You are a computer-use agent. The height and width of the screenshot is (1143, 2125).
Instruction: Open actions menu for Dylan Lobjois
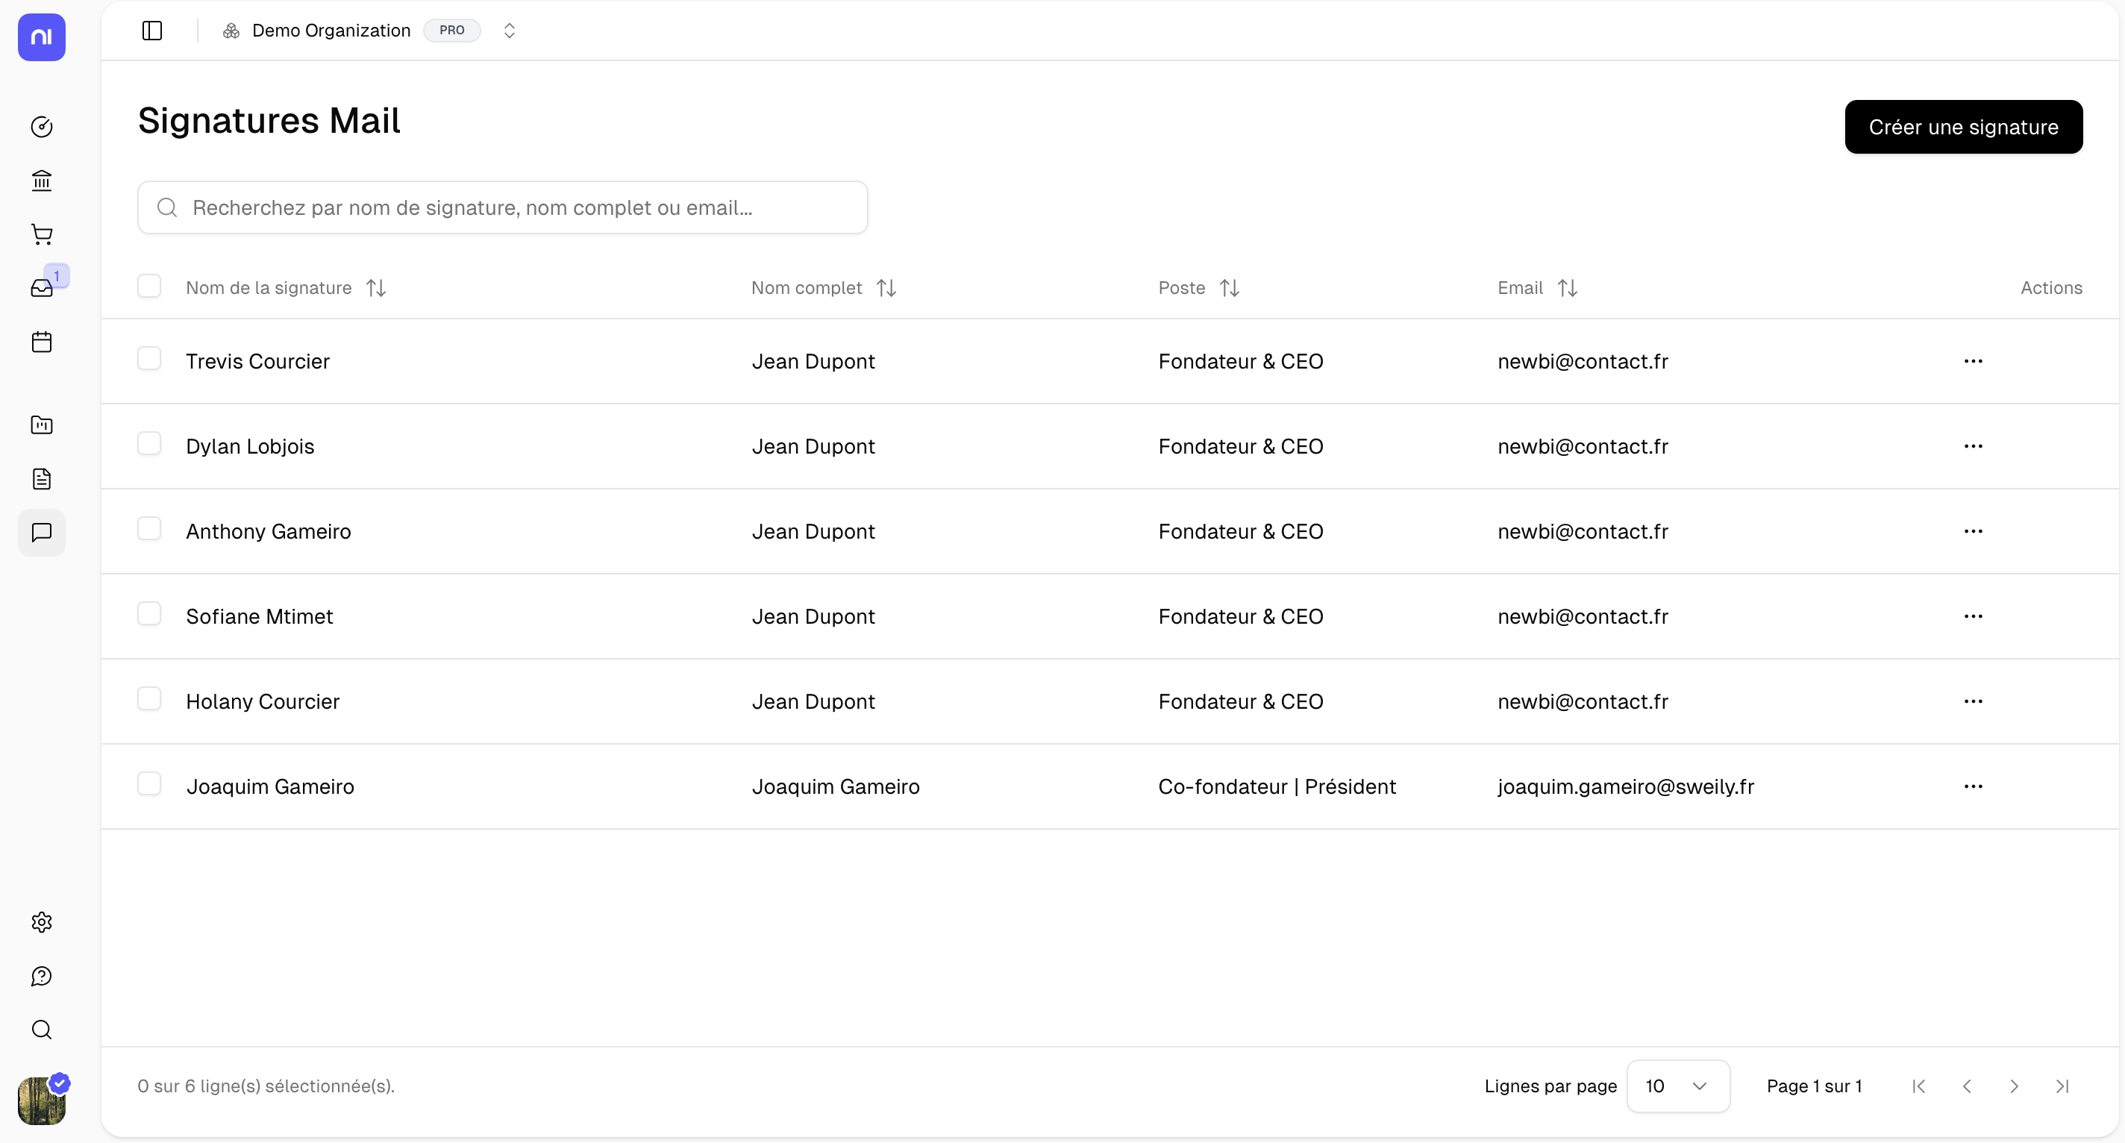coord(1972,446)
